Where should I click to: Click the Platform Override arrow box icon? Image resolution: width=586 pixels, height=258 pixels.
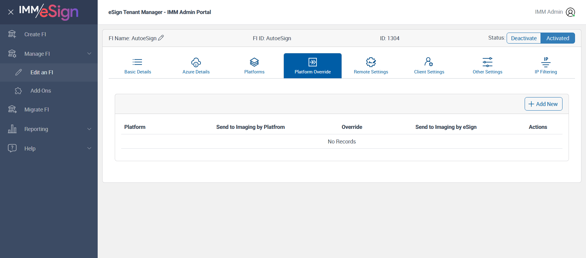[x=313, y=62]
